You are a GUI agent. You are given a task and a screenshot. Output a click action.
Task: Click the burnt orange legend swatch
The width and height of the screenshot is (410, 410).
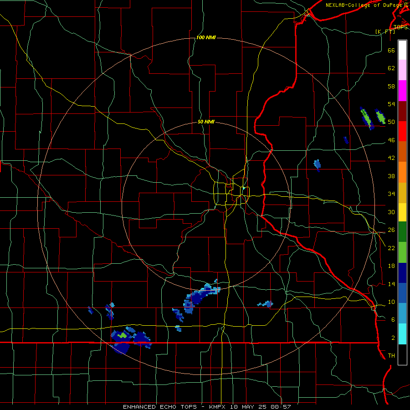point(402,151)
